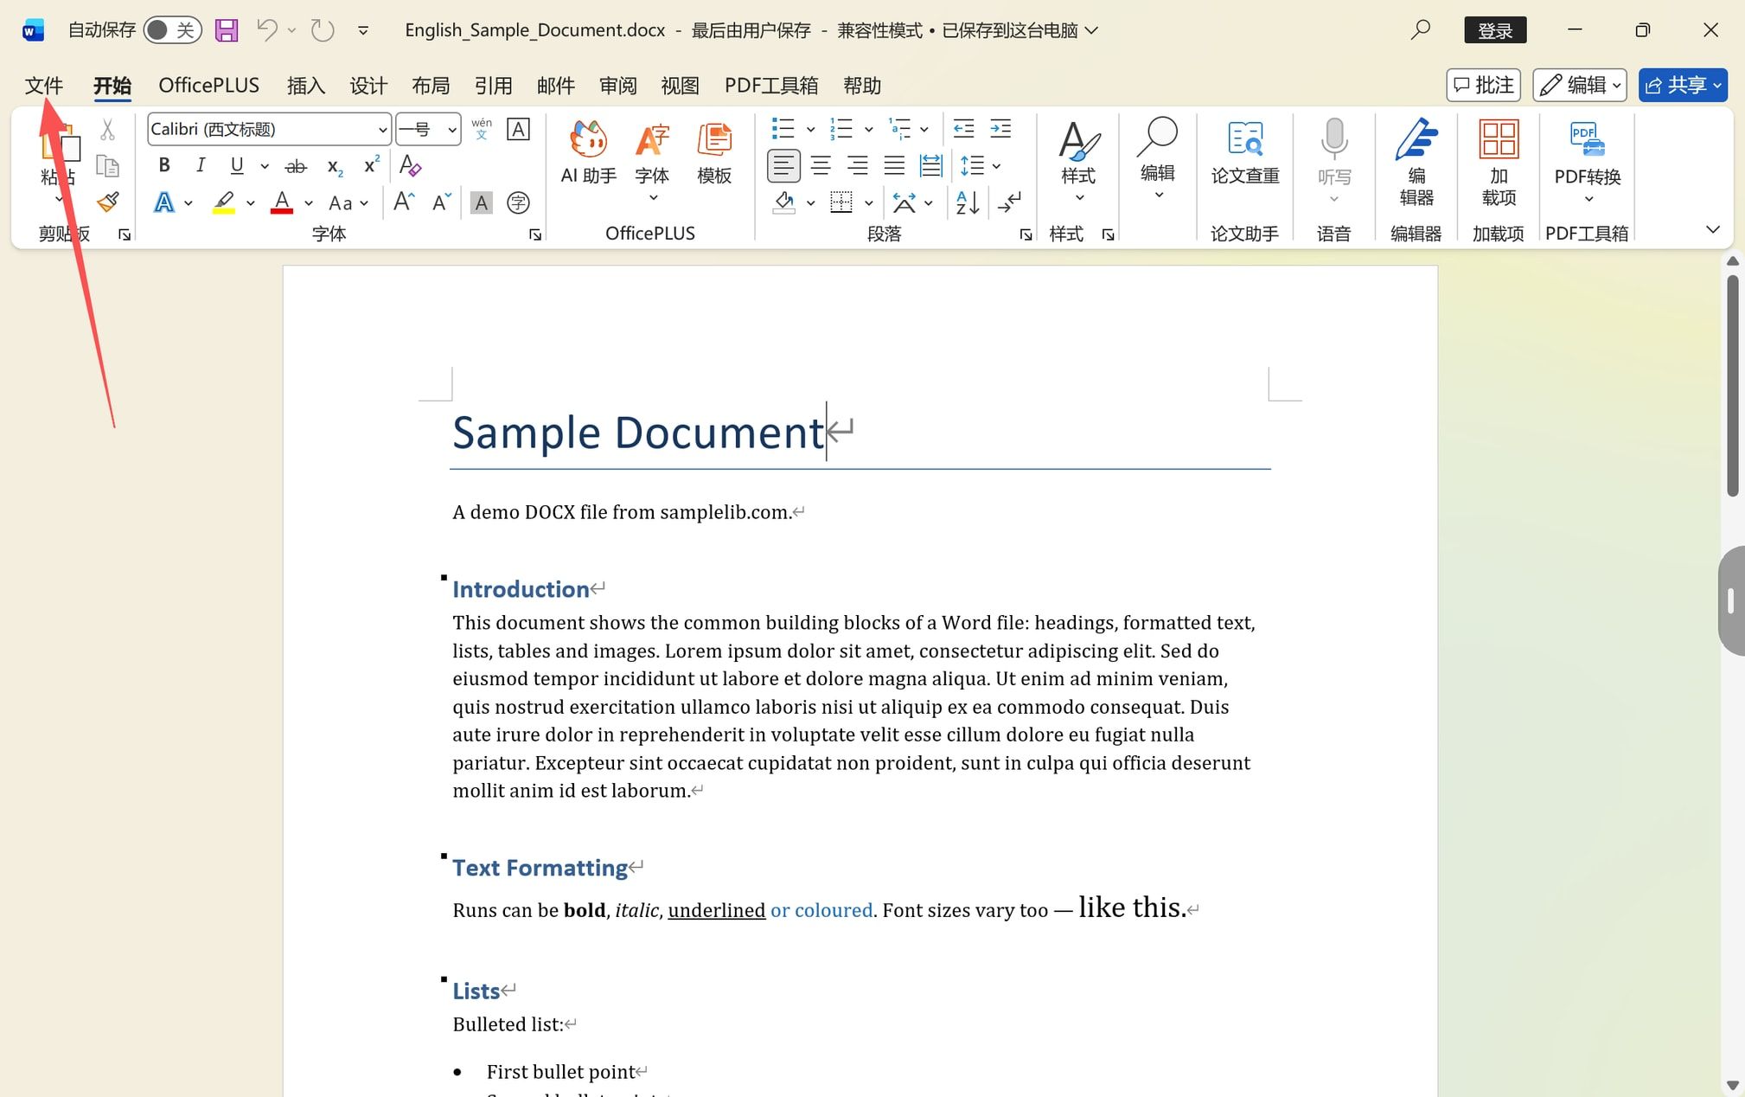Viewport: 1745px width, 1097px height.
Task: Open the 文件 File menu
Action: 44,86
